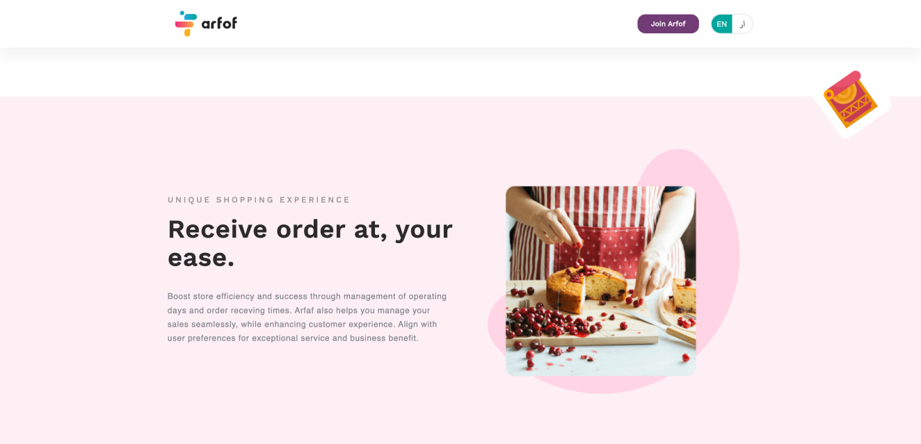Switch site language to EN
The width and height of the screenshot is (921, 444).
coord(721,24)
